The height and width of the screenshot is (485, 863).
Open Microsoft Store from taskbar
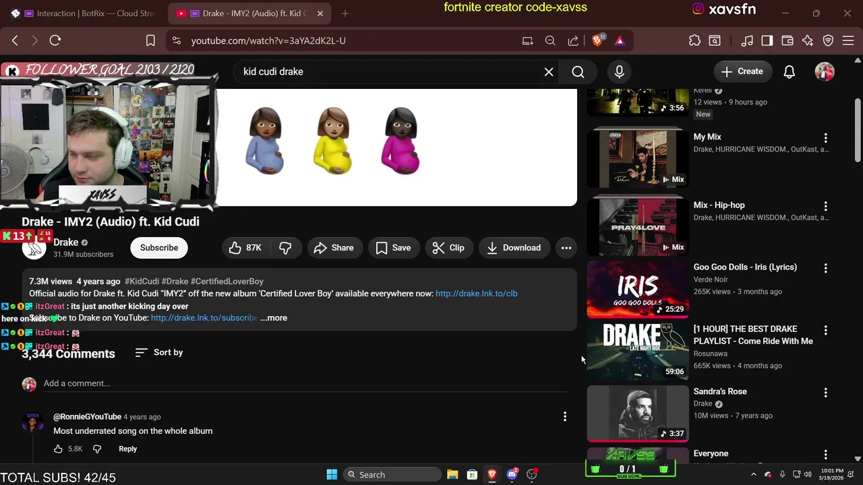(x=472, y=474)
